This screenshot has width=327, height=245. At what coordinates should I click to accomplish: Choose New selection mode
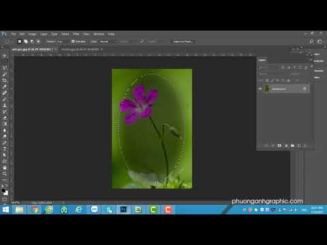[20, 42]
